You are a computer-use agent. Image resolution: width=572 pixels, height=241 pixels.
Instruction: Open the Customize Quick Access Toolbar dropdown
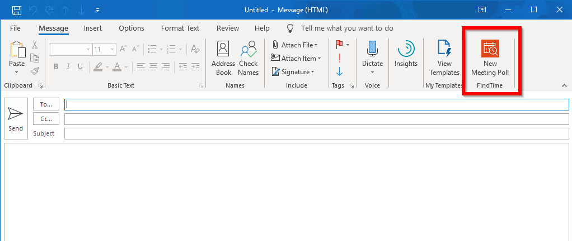[x=97, y=10]
